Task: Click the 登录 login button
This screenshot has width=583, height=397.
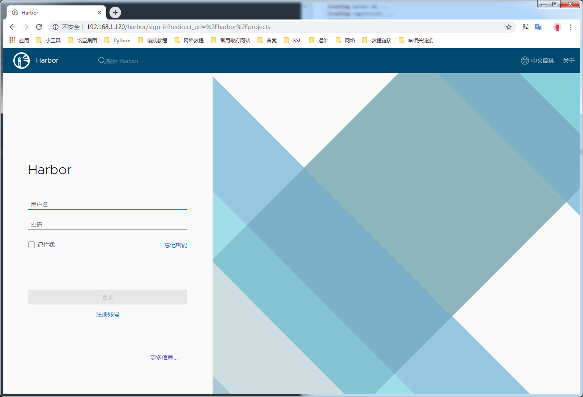Action: 108,297
